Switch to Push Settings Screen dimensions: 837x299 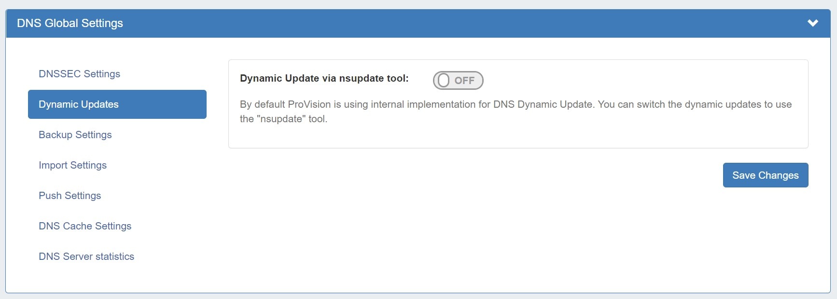point(70,196)
